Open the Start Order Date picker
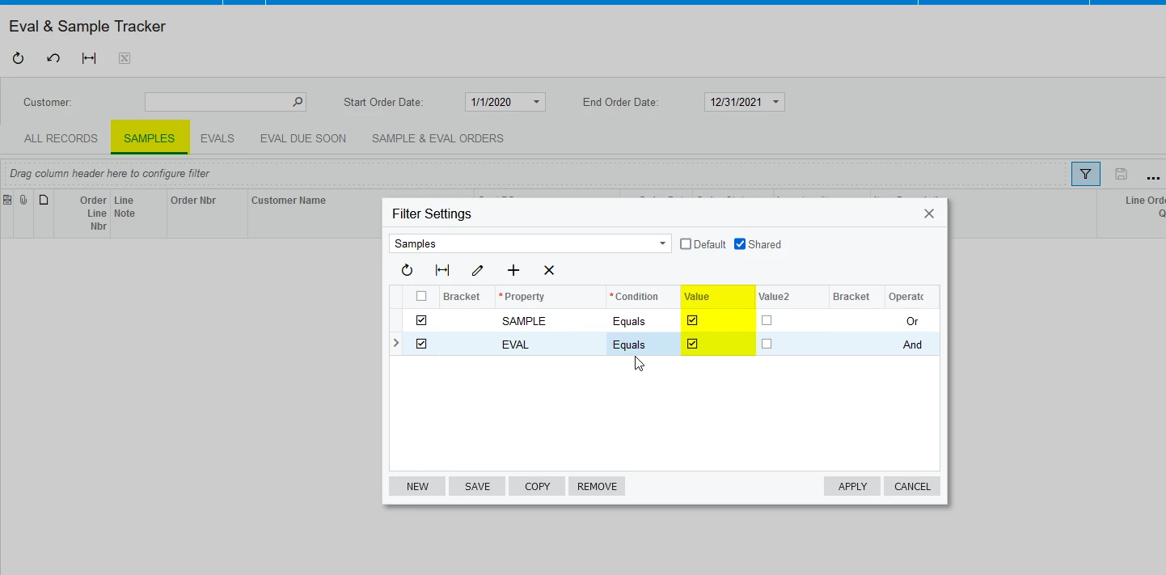This screenshot has height=575, width=1166. click(x=534, y=102)
